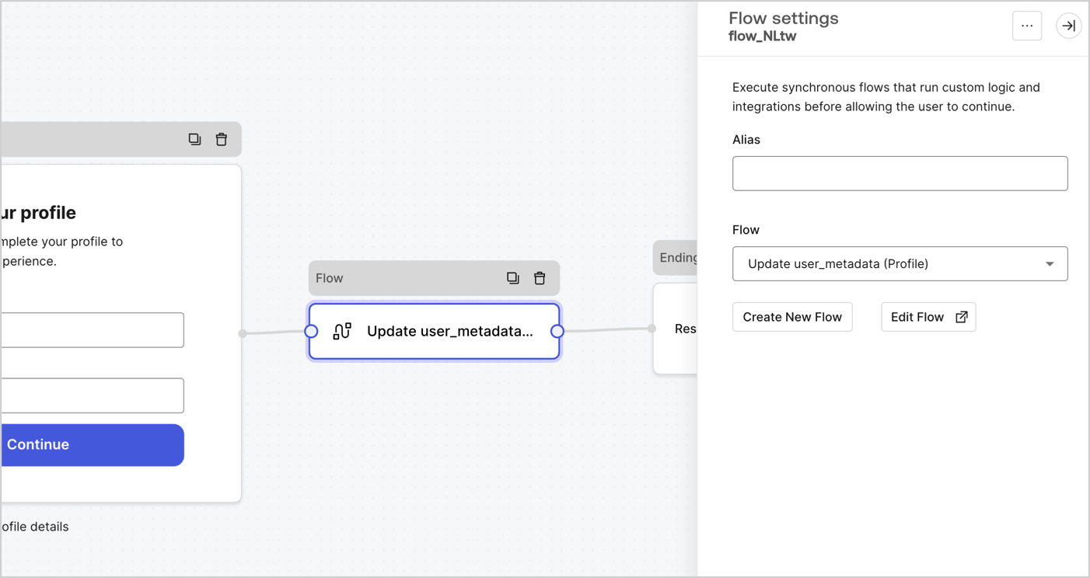The image size is (1090, 578).
Task: Click the left input port of the Flow node
Action: (x=311, y=331)
